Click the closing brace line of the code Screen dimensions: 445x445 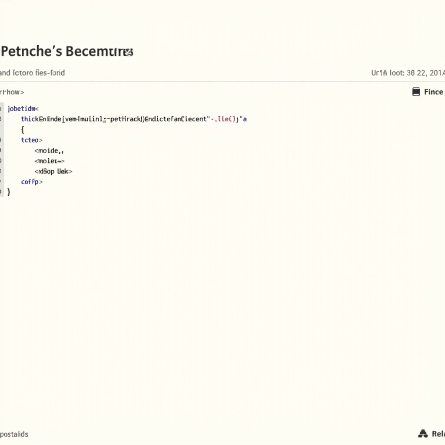9,192
